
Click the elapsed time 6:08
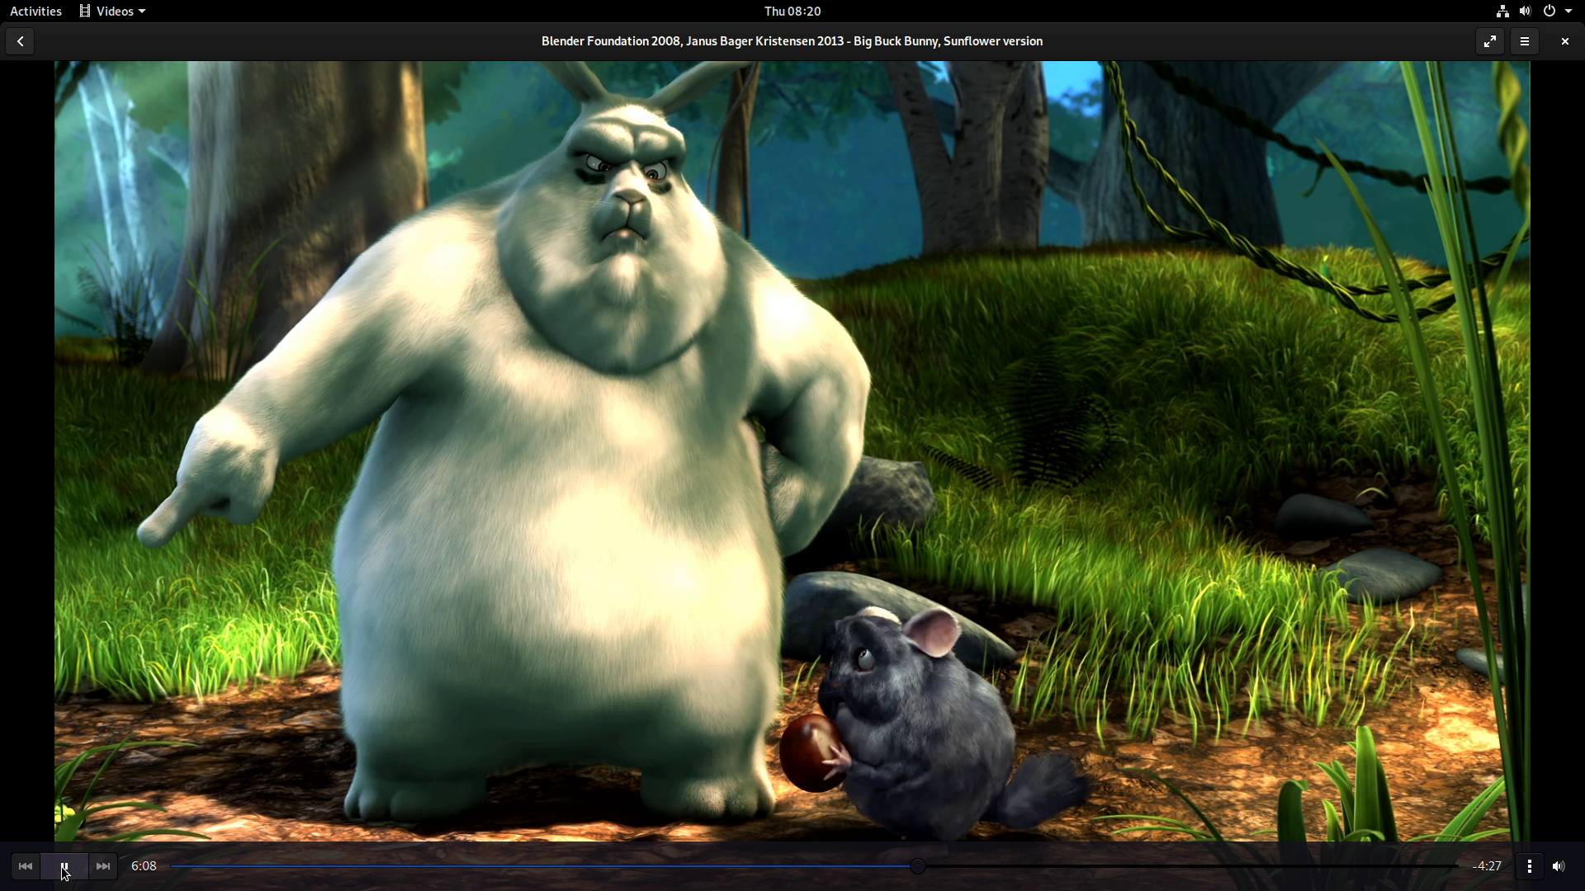144,866
